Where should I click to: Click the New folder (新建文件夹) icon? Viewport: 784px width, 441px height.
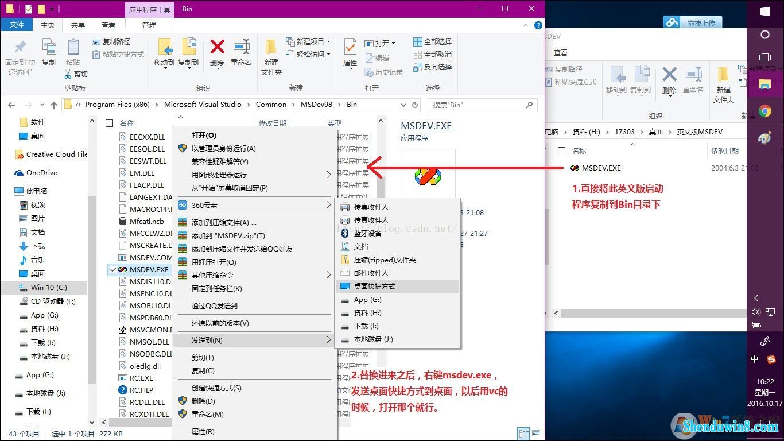(271, 47)
